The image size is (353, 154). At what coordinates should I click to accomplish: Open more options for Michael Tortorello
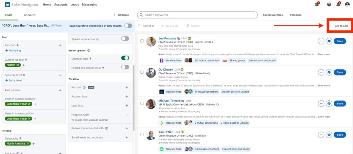(x=321, y=104)
